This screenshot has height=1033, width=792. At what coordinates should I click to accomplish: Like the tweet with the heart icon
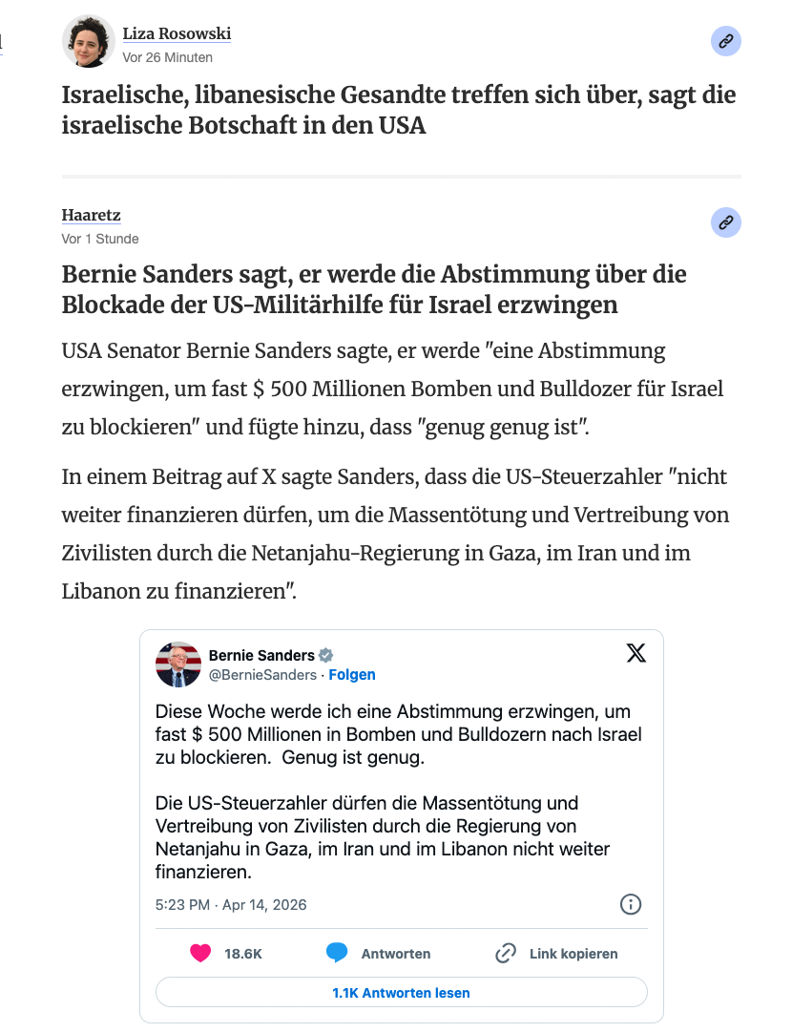(x=200, y=953)
